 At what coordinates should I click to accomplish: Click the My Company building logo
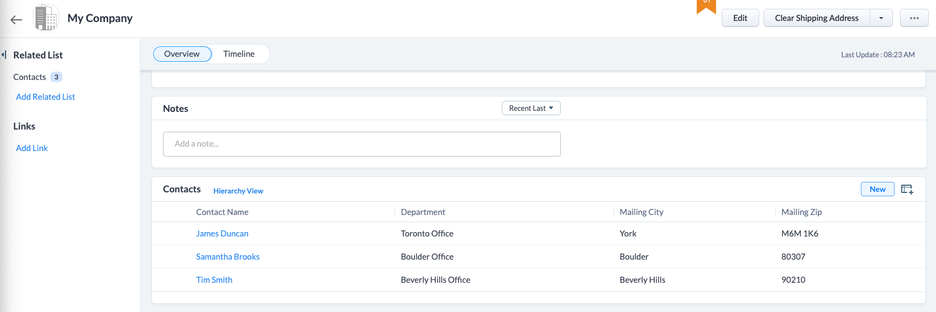pyautogui.click(x=46, y=18)
